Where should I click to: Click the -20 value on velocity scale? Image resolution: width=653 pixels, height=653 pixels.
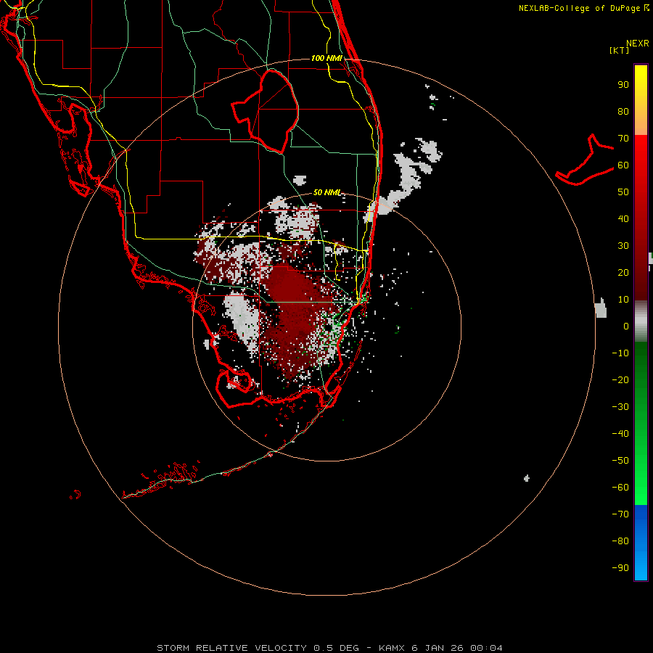pos(620,380)
